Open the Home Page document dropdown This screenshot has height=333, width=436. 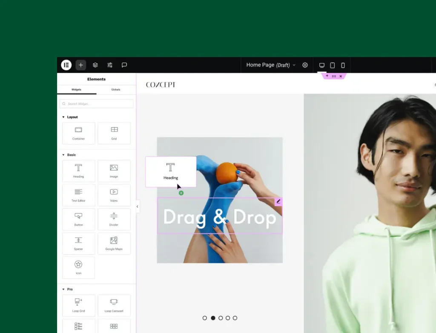coord(270,65)
